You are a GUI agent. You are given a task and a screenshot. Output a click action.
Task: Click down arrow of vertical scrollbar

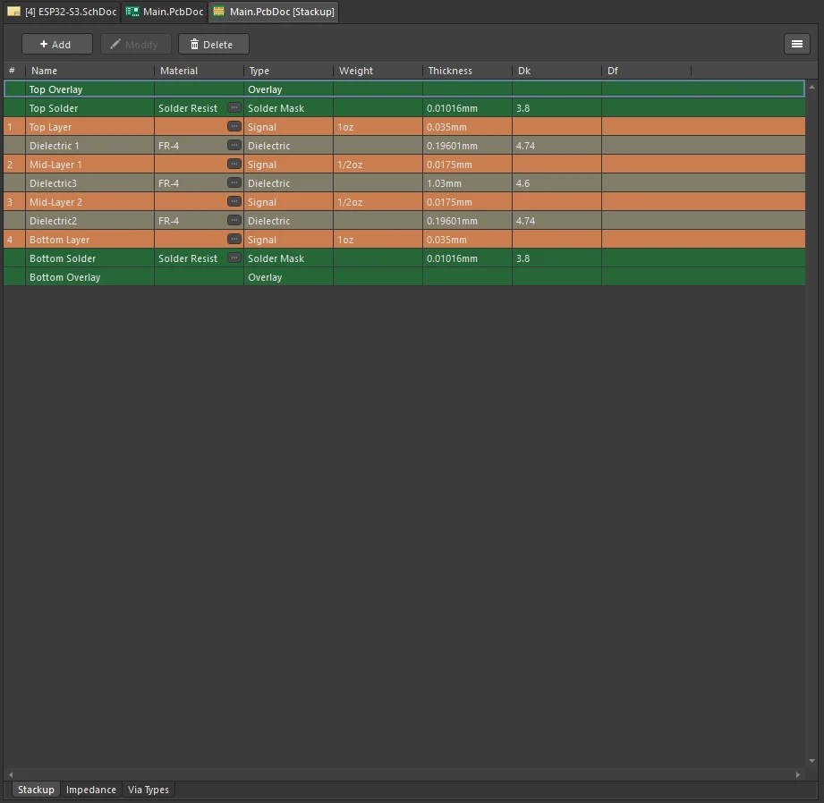point(811,760)
